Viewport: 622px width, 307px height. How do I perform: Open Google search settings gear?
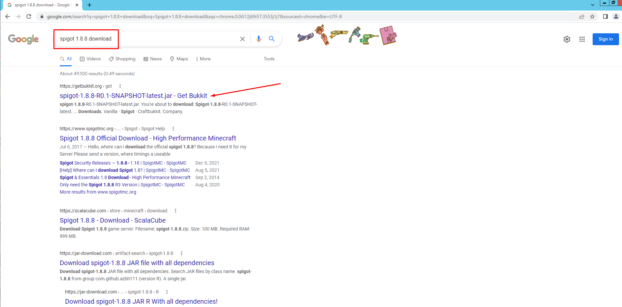click(x=567, y=39)
